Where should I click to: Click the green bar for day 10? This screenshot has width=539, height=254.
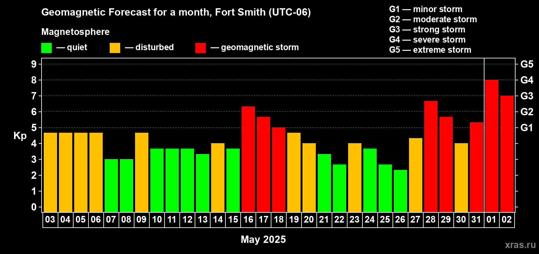[x=157, y=180]
